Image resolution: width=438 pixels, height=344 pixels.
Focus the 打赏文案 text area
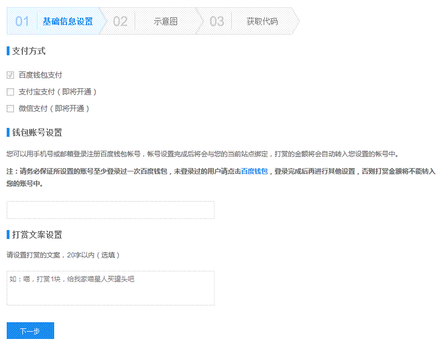(x=111, y=288)
